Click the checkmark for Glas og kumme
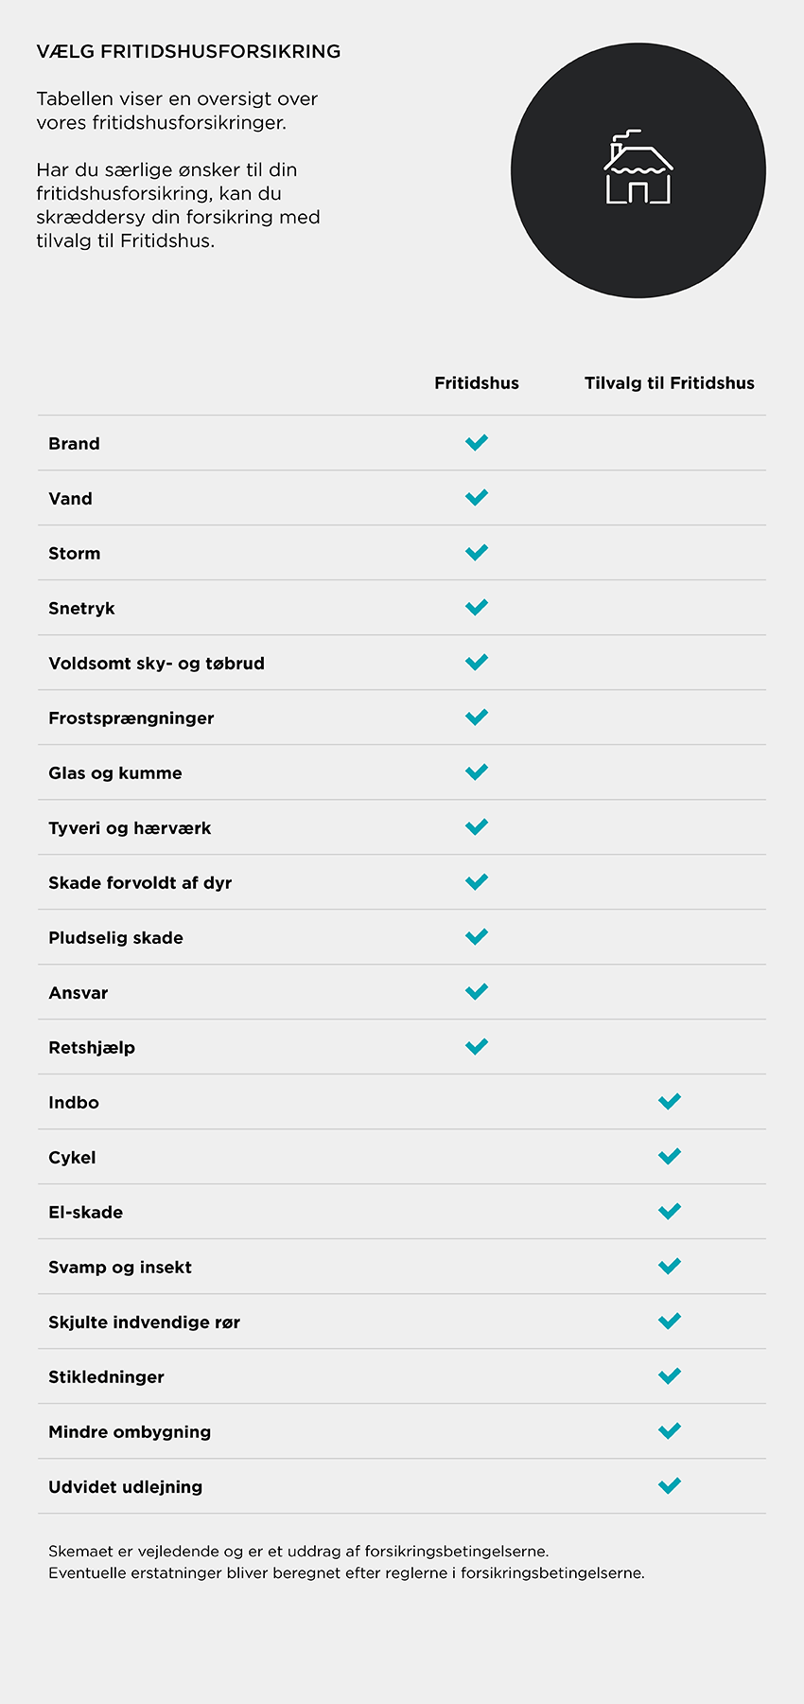Image resolution: width=804 pixels, height=1704 pixels. click(477, 772)
